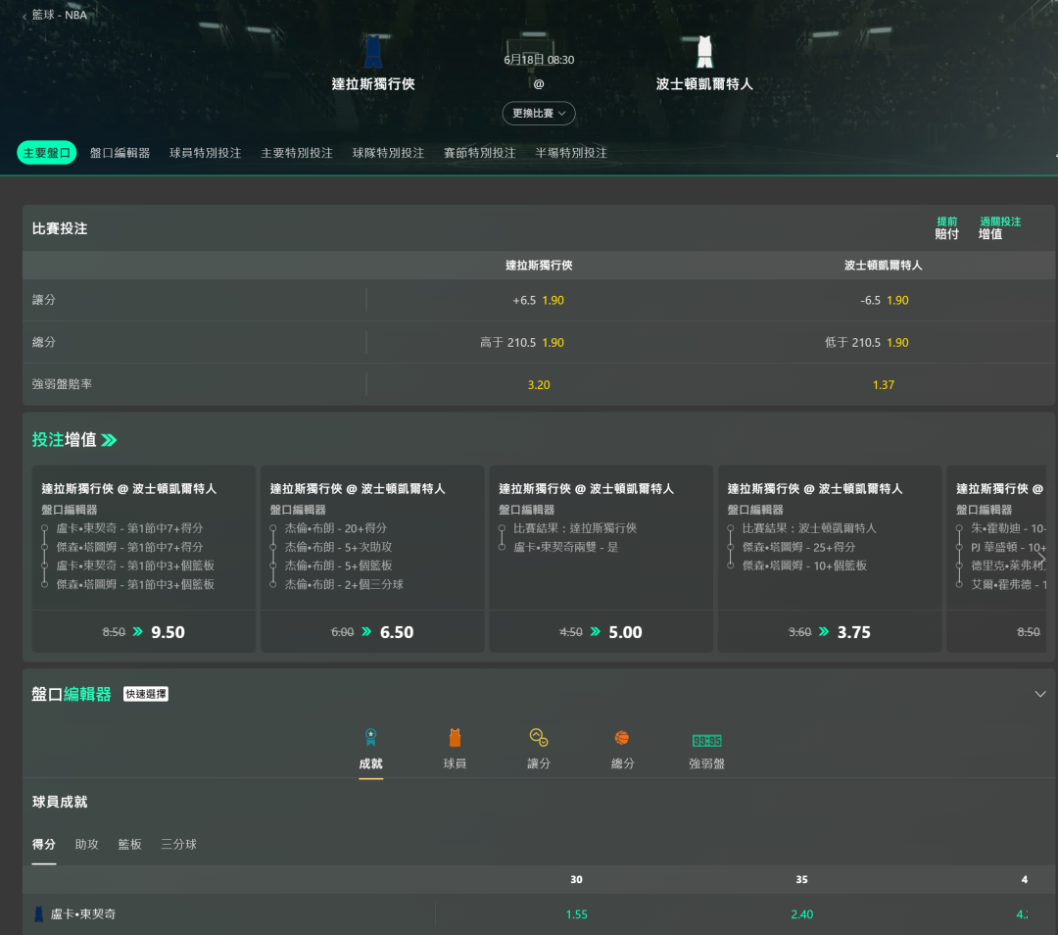This screenshot has height=935, width=1058.
Task: Click the 6月18日 08:30 match time
Action: coord(539,60)
